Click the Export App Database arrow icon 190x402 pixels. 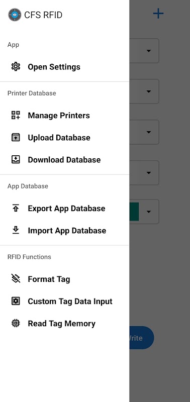(x=16, y=208)
